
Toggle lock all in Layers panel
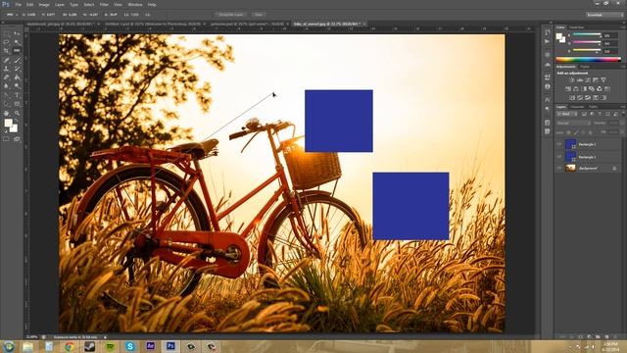coord(591,132)
